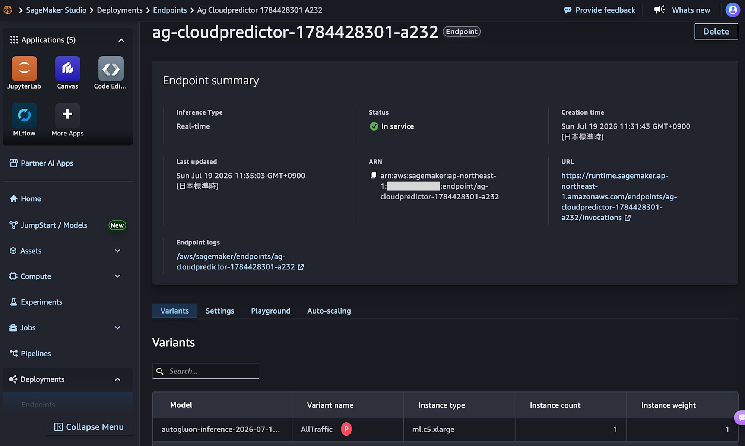Open the Endpoint logs CloudWatch link
The width and height of the screenshot is (745, 446).
240,261
